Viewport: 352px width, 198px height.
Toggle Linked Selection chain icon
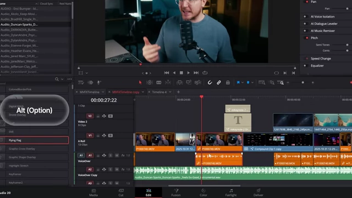click(x=219, y=82)
